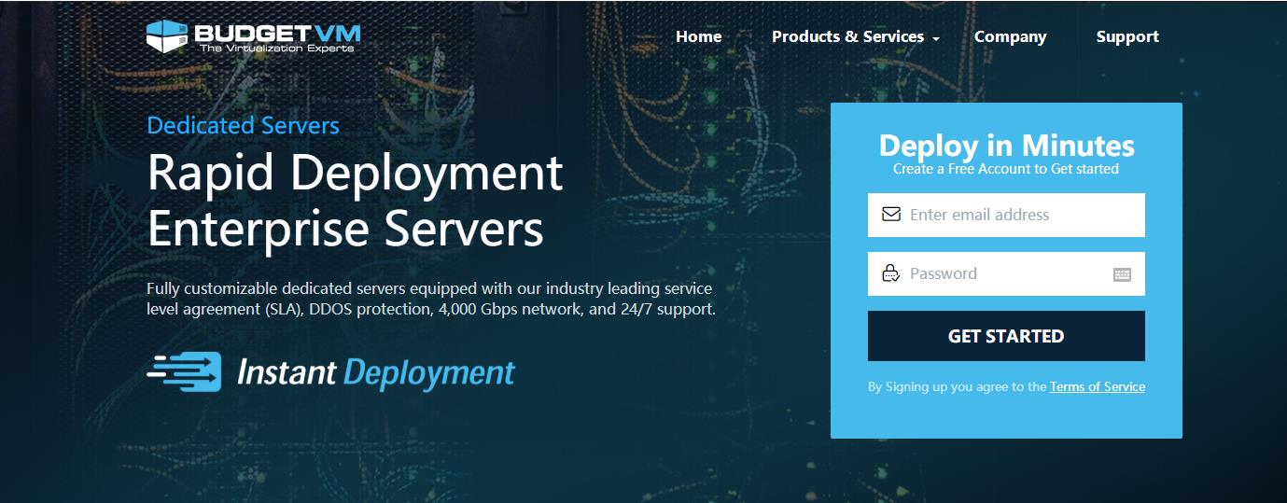Viewport: 1287px width, 503px height.
Task: Open the Terms of Service link
Action: (1098, 386)
